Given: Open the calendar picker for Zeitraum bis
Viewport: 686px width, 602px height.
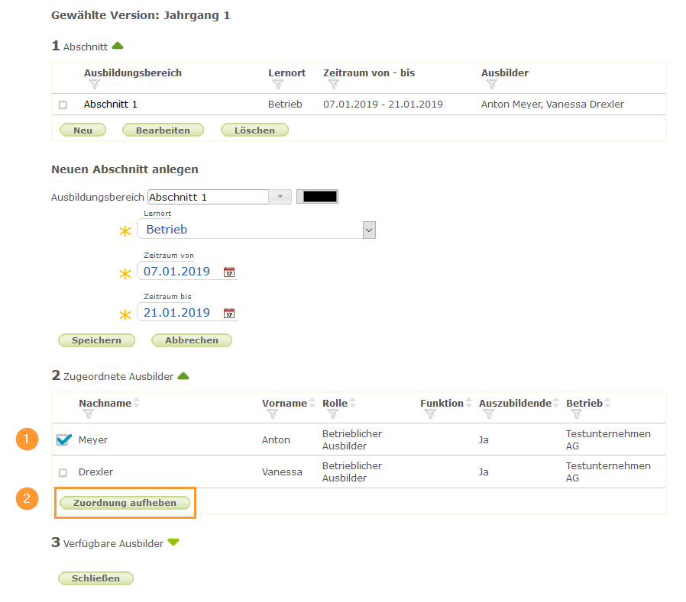Looking at the screenshot, I should coord(228,313).
